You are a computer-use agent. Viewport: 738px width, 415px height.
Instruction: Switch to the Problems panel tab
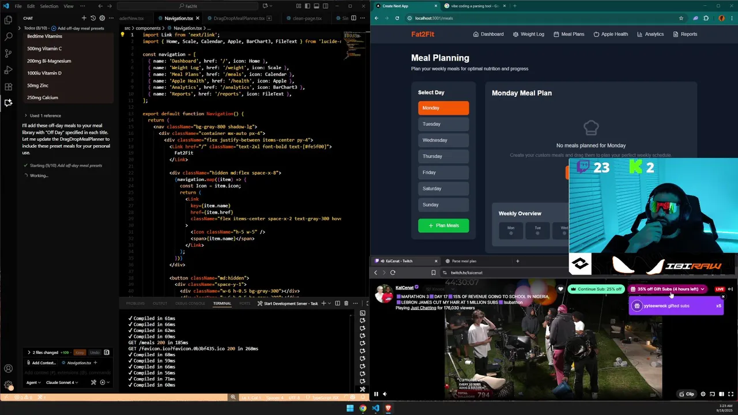coord(135,303)
